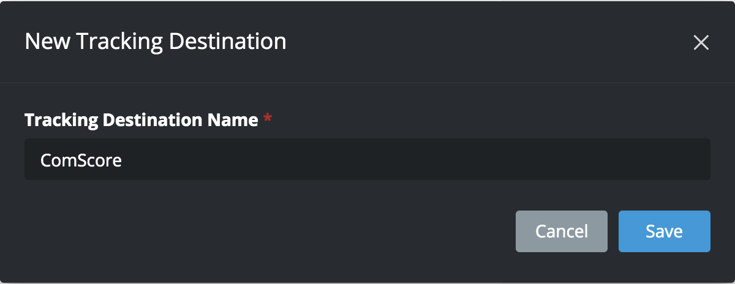Image resolution: width=735 pixels, height=284 pixels.
Task: Focus the Tracking Destination Name field
Action: (x=367, y=159)
